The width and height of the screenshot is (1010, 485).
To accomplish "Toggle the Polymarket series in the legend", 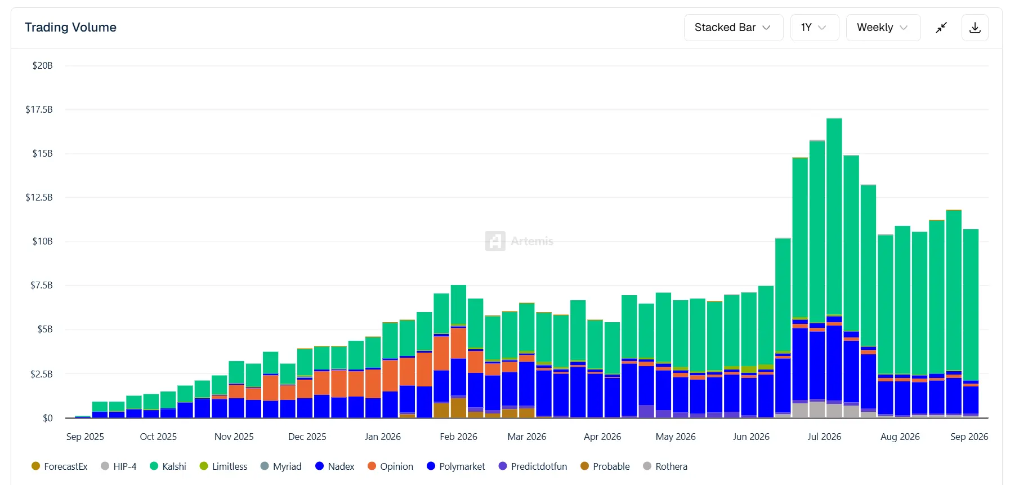I will tap(456, 466).
